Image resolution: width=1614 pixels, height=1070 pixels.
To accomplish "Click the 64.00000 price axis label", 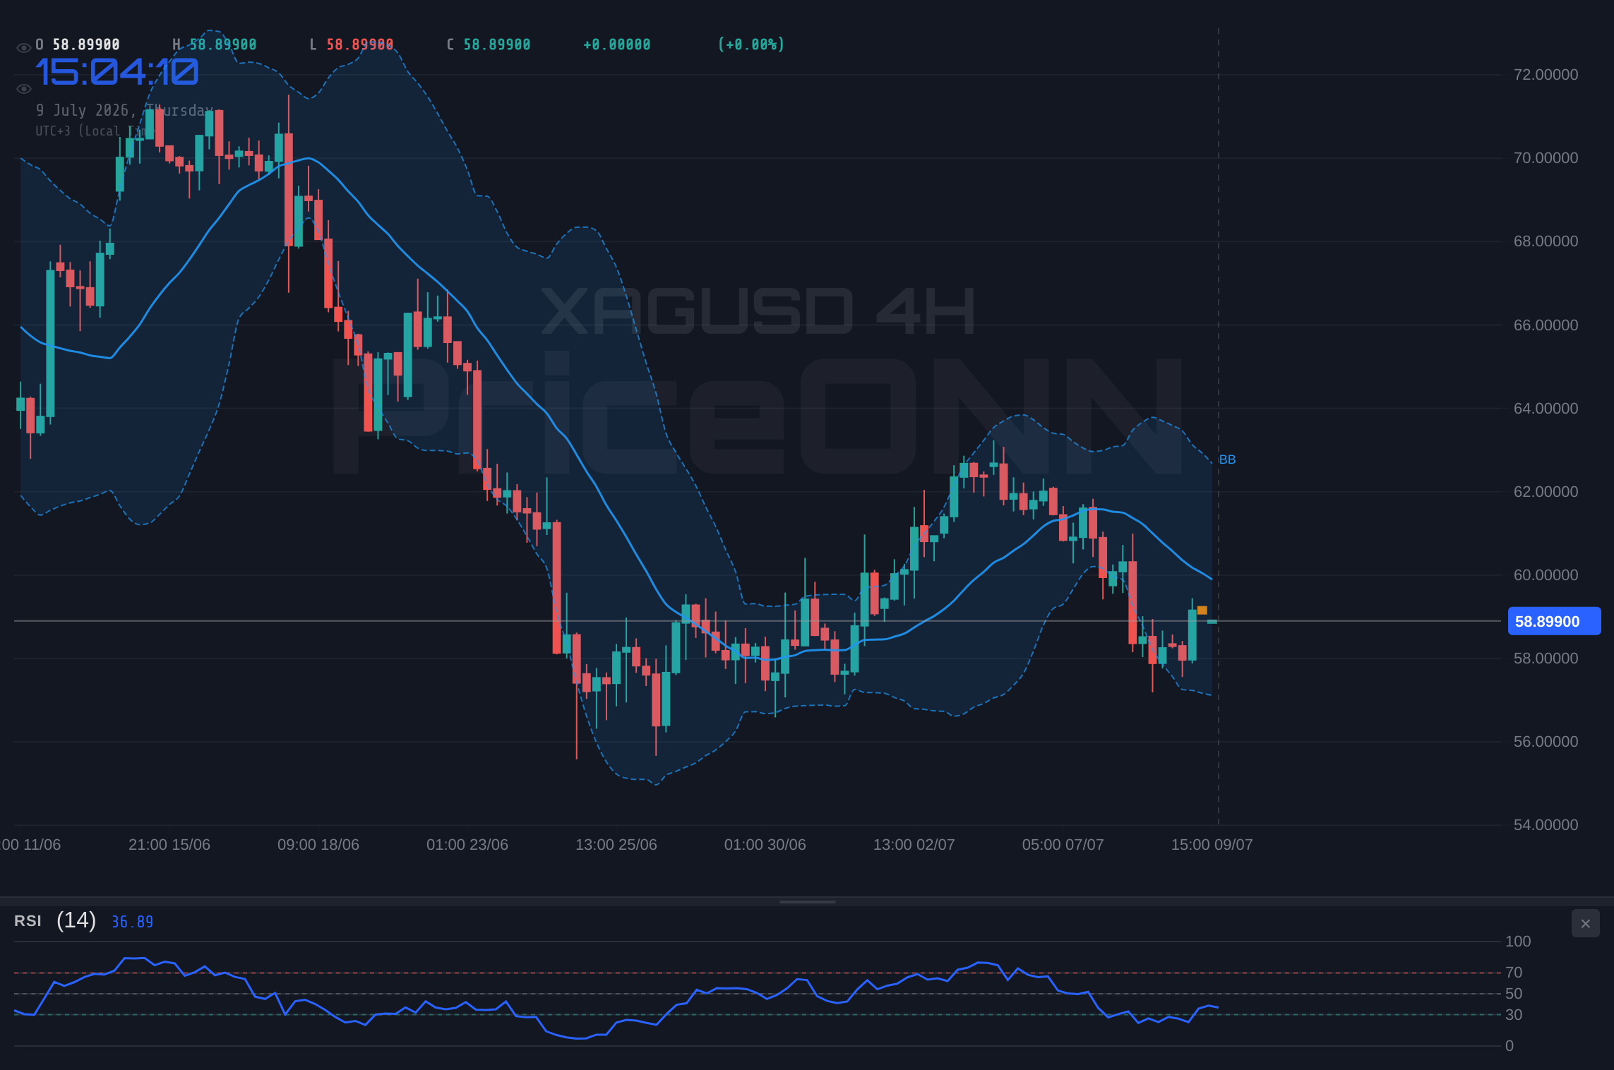I will 1546,409.
